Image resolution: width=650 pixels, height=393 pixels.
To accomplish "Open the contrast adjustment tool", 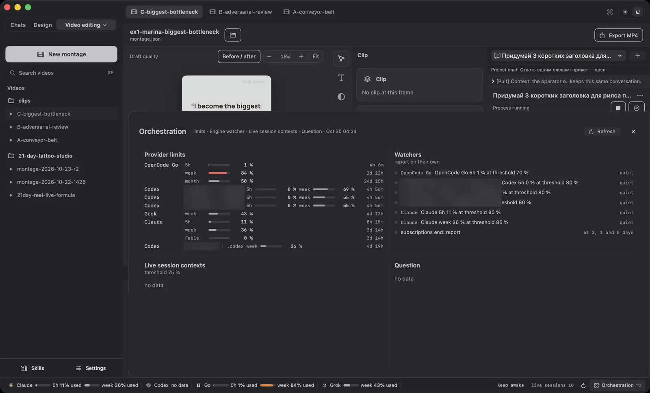I will pyautogui.click(x=341, y=97).
